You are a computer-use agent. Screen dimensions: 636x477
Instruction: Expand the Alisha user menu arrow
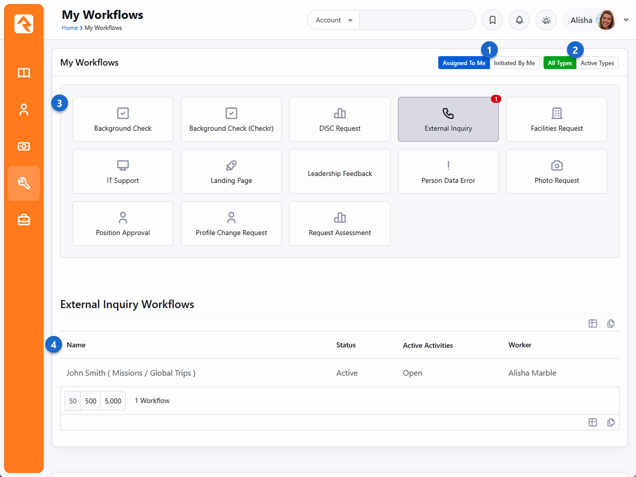click(626, 20)
